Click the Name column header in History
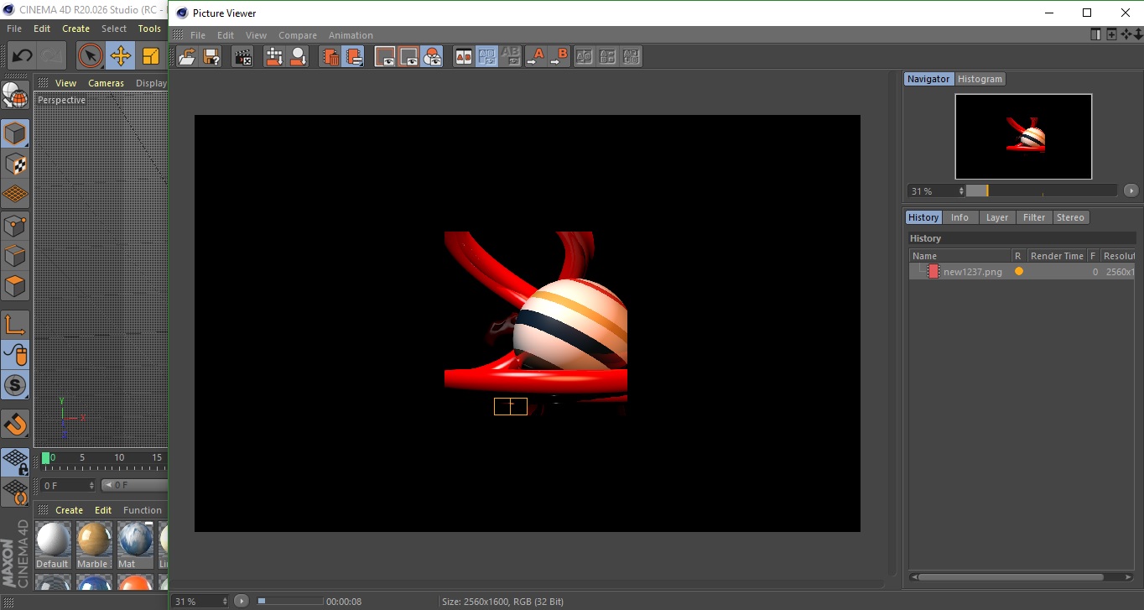 [x=960, y=256]
